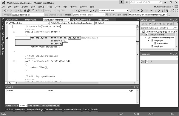The image size is (179, 116).
Task: Open the Immediate Window tab
Action: click(72, 109)
